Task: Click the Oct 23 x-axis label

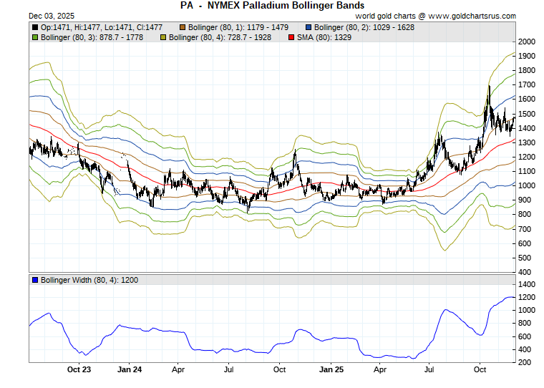Action: pyautogui.click(x=79, y=370)
